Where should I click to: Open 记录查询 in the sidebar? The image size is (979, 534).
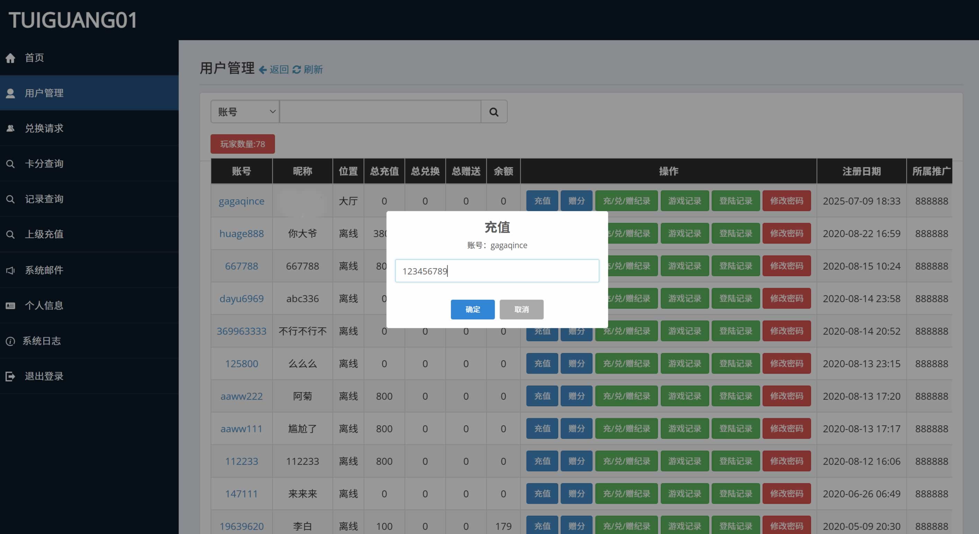coord(44,199)
